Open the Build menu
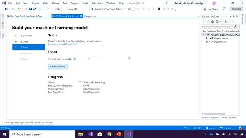Screen dimensions: 246x138 click(46, 3)
